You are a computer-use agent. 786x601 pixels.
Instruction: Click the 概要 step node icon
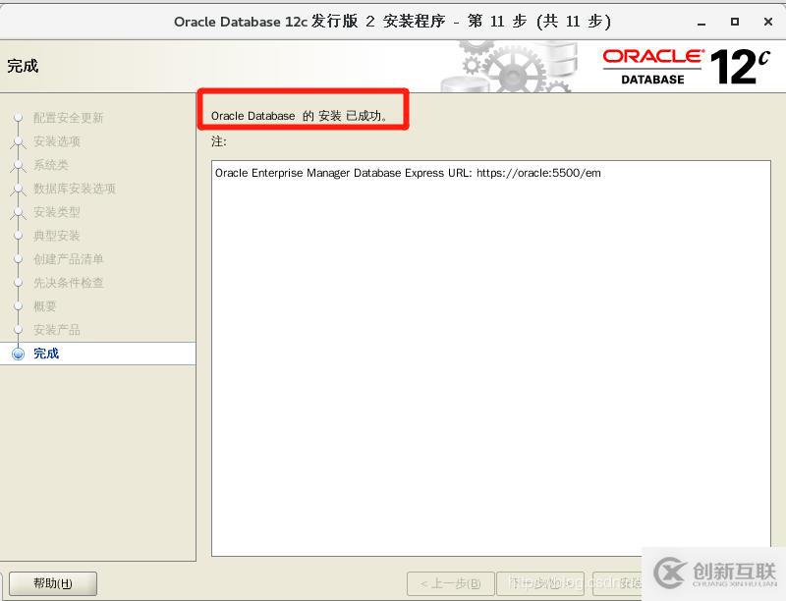(x=18, y=306)
